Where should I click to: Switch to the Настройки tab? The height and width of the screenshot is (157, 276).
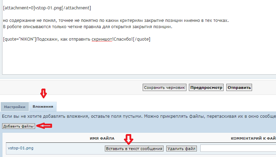15,107
